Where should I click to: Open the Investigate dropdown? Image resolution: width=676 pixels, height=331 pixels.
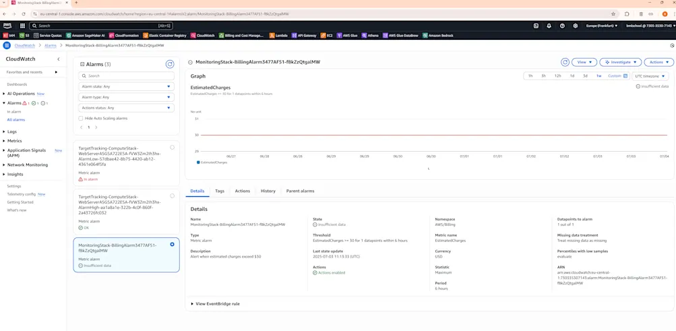620,62
